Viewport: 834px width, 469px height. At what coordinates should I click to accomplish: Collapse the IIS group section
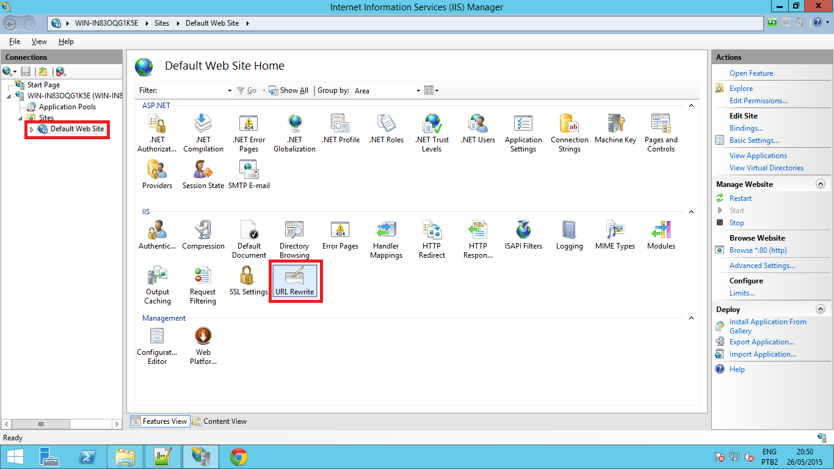click(691, 212)
